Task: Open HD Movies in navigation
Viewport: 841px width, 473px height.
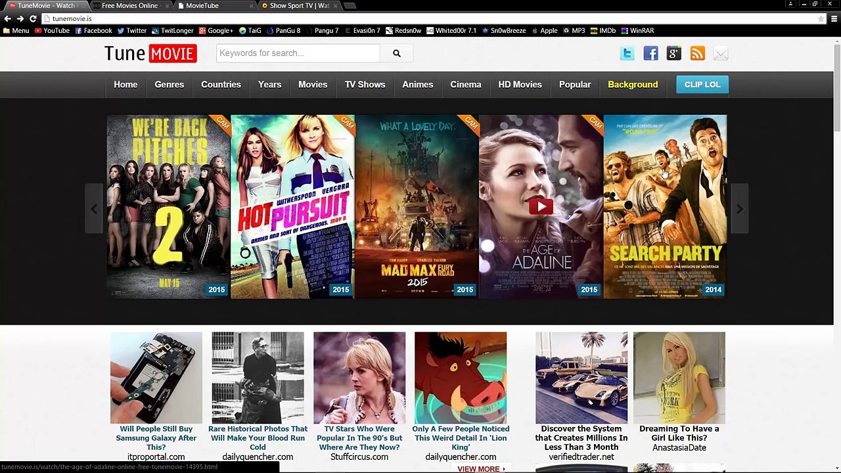Action: 520,85
